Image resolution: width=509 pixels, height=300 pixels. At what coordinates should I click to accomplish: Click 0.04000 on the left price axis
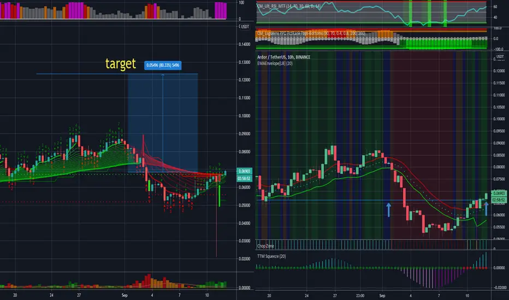coord(245,223)
